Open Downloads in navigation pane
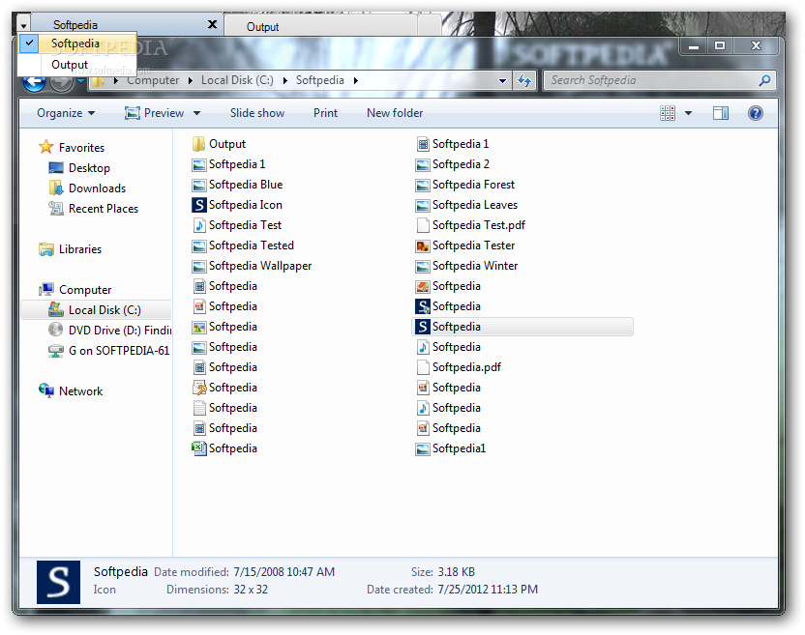805x635 pixels. tap(87, 188)
